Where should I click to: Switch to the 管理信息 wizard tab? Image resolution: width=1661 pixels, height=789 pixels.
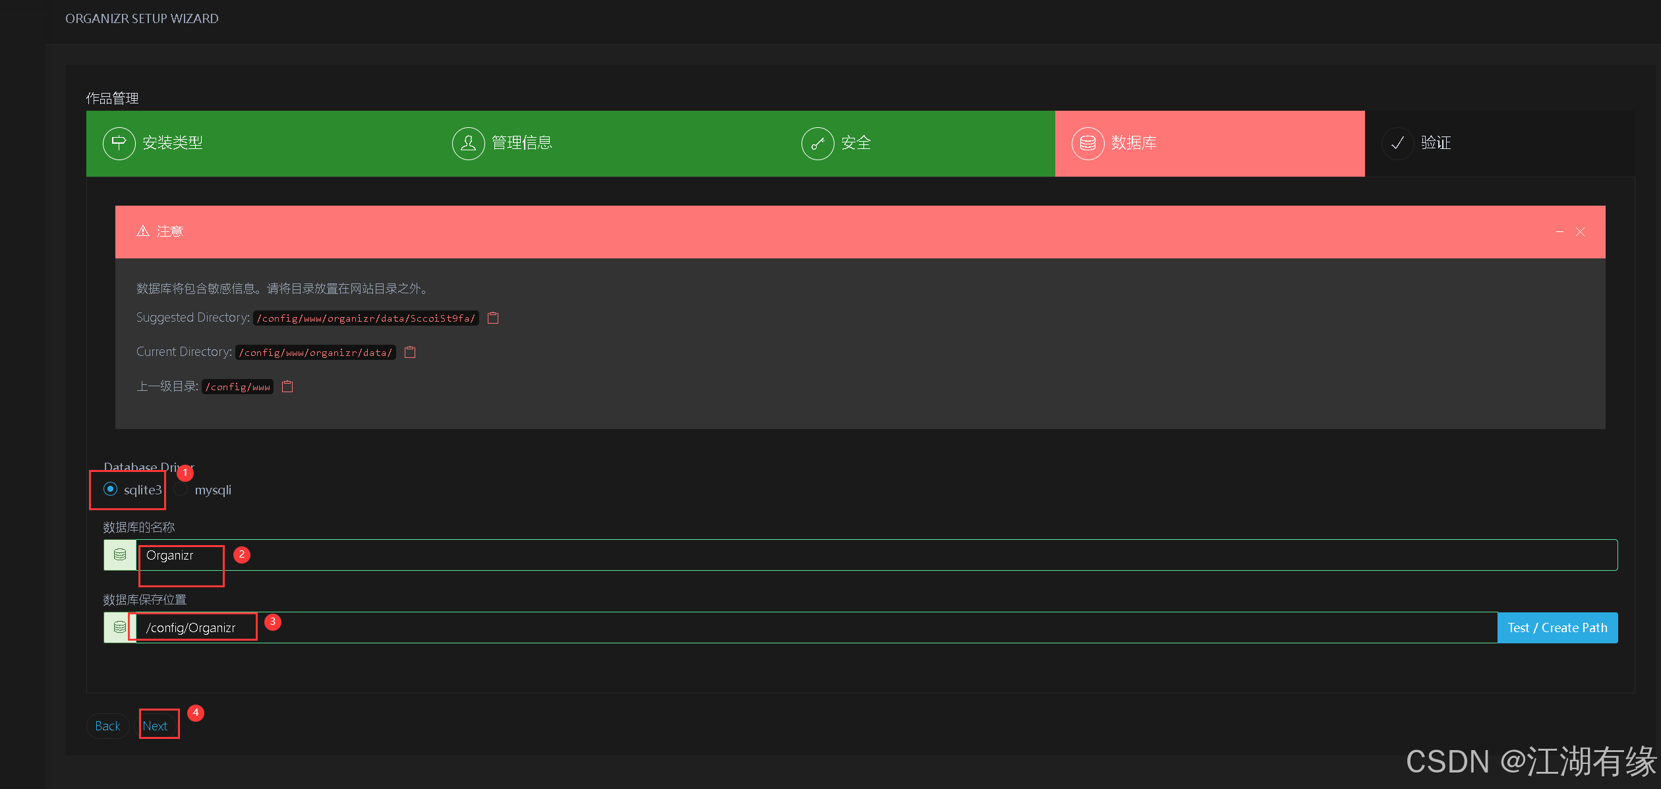tap(521, 143)
